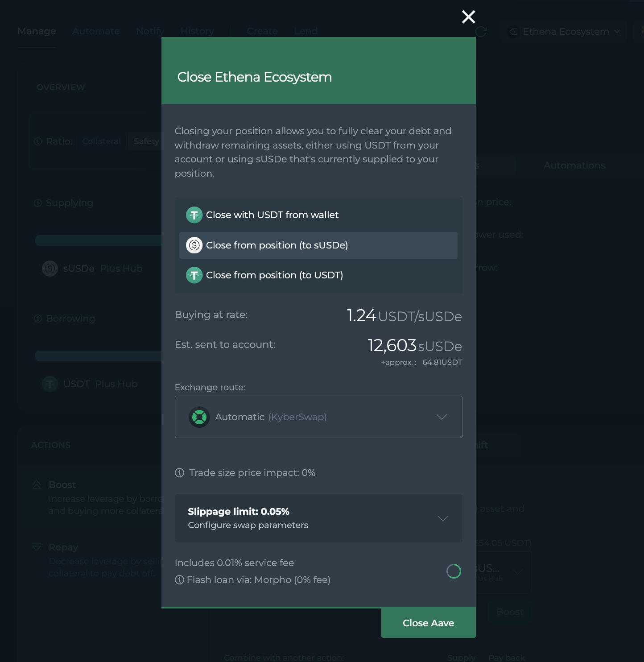Close the dialog with the X icon
644x662 pixels.
click(468, 17)
